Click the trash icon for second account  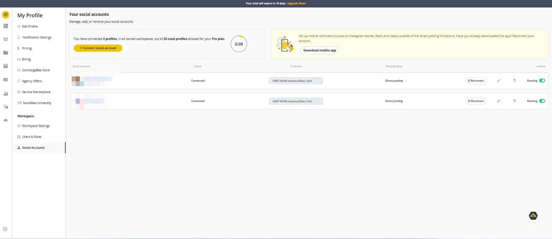pos(514,101)
